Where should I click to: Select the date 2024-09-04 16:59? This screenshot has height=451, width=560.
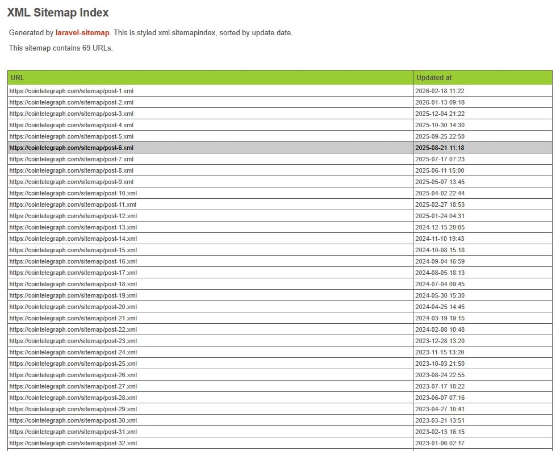point(440,261)
